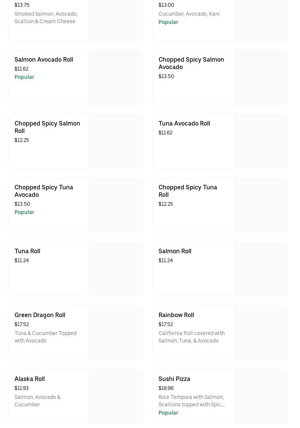The image size is (300, 428).
Task: Click the Tuna Roll menu item title
Action: pyautogui.click(x=27, y=251)
